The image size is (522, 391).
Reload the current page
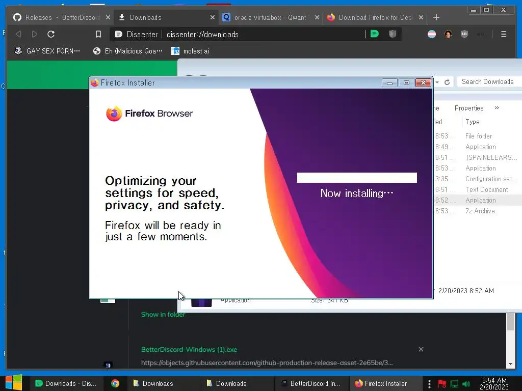(x=51, y=34)
